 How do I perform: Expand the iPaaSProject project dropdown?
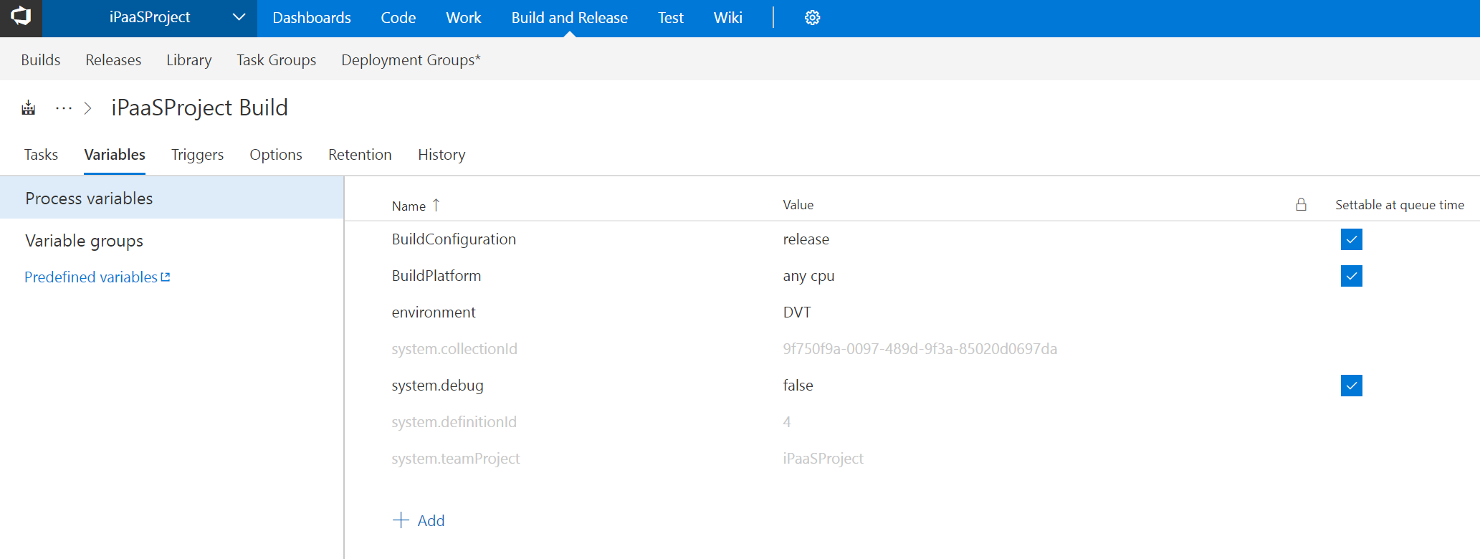tap(239, 17)
